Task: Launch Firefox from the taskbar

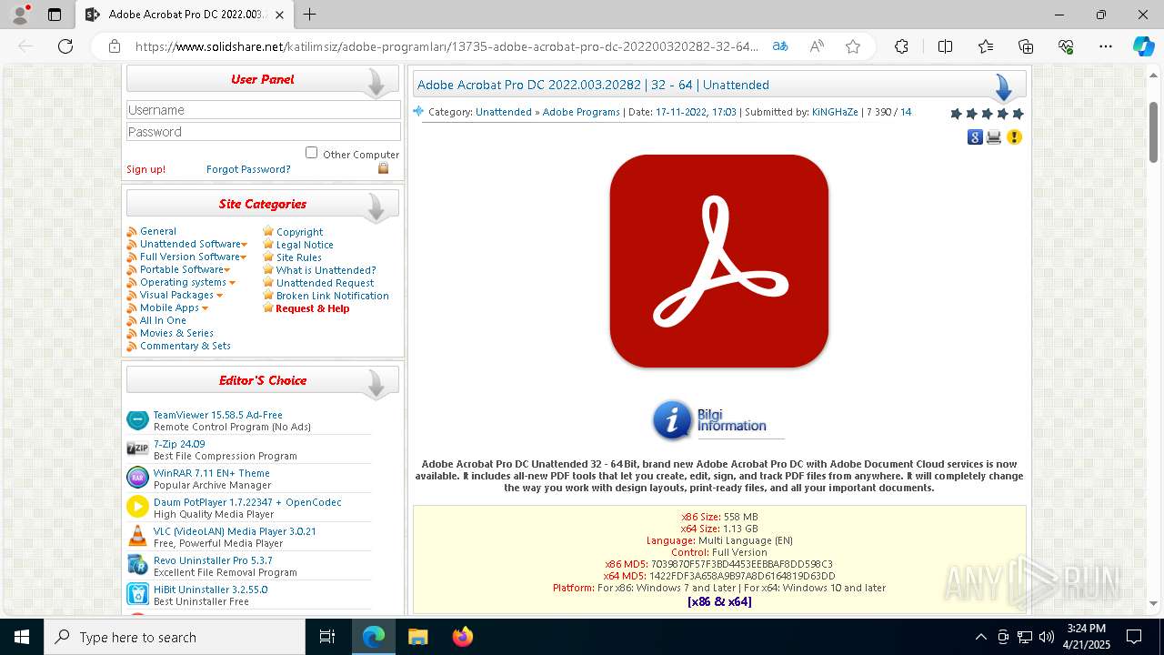Action: [x=463, y=637]
